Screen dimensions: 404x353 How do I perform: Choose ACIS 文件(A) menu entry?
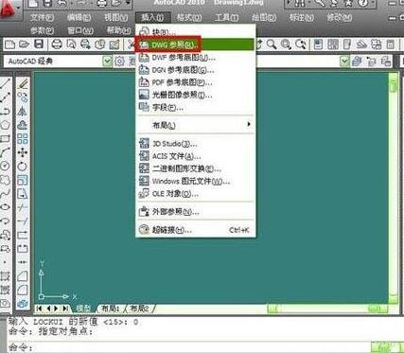click(196, 156)
